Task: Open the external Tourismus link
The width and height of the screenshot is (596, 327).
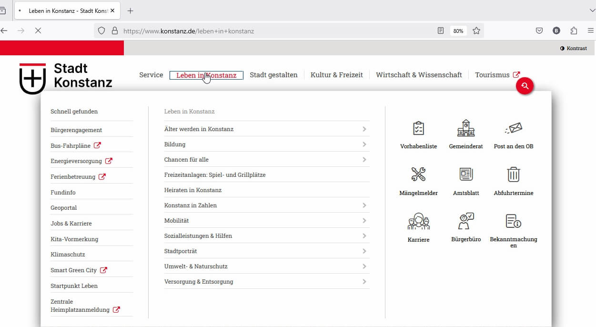Action: [x=497, y=75]
